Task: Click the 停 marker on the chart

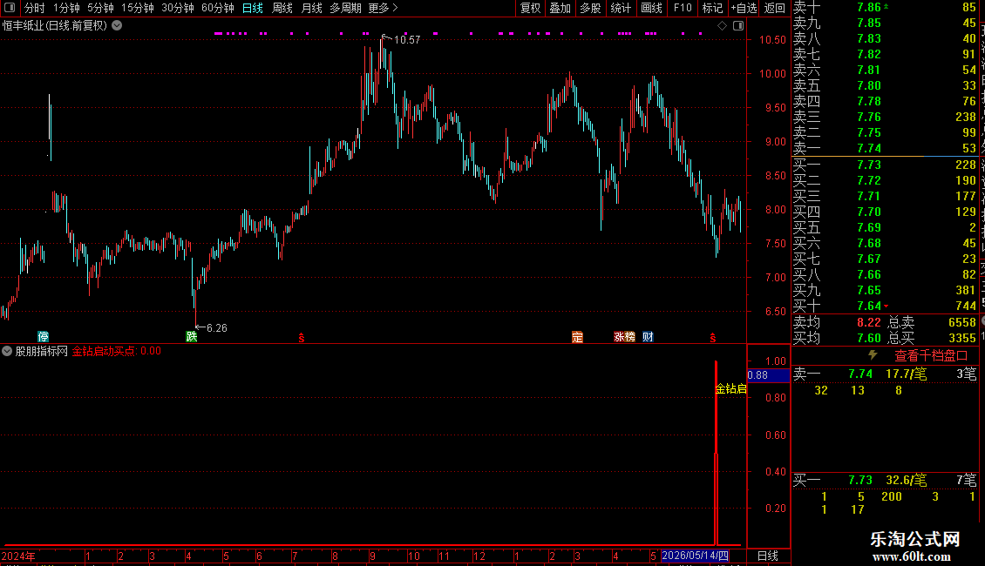Action: (43, 336)
